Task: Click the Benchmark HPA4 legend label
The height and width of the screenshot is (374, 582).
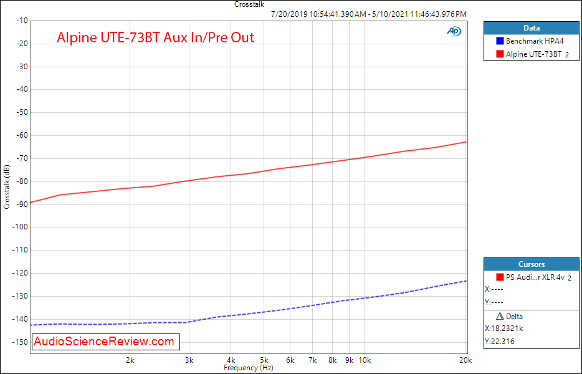Action: [x=535, y=41]
